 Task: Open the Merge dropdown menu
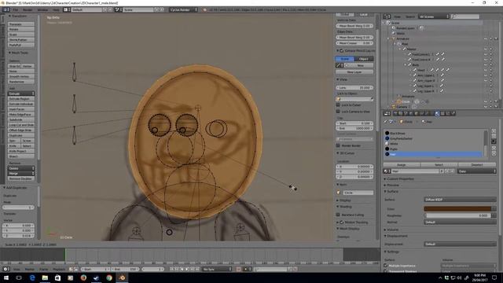[x=21, y=173]
